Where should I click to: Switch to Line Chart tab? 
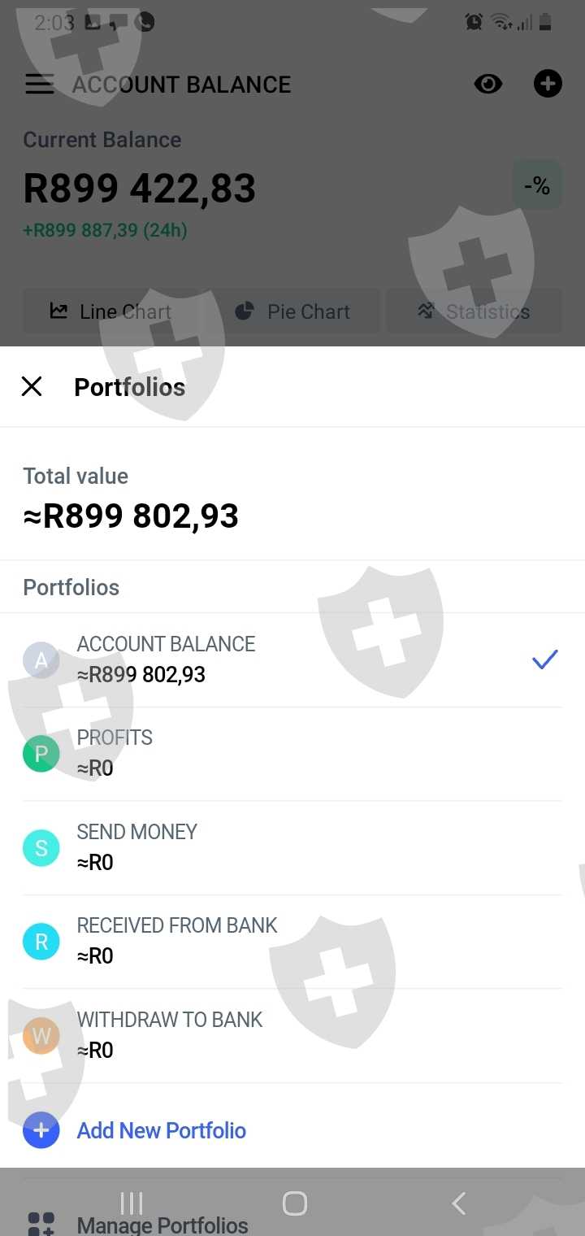tap(110, 311)
